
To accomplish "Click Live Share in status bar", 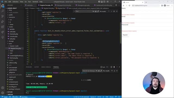I will [24, 97].
